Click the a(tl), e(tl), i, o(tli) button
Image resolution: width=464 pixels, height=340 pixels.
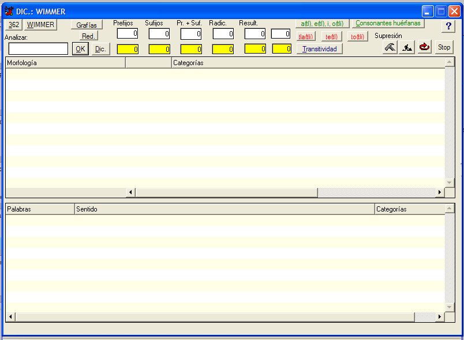(x=322, y=23)
